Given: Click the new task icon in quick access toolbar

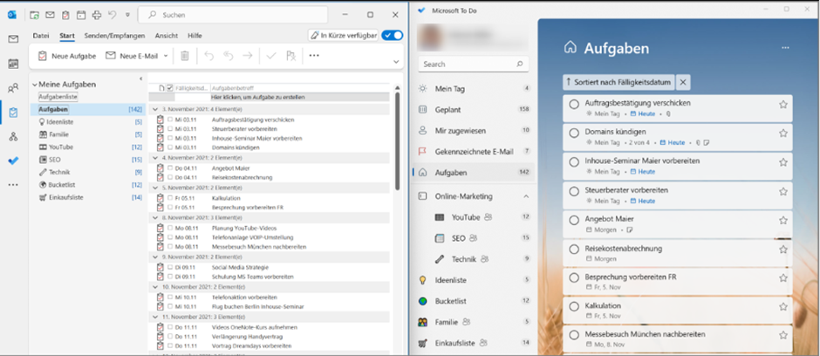Looking at the screenshot, I should [x=65, y=15].
